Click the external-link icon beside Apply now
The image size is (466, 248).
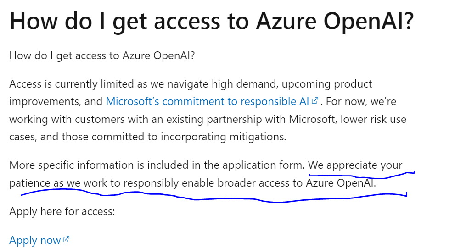(66, 239)
